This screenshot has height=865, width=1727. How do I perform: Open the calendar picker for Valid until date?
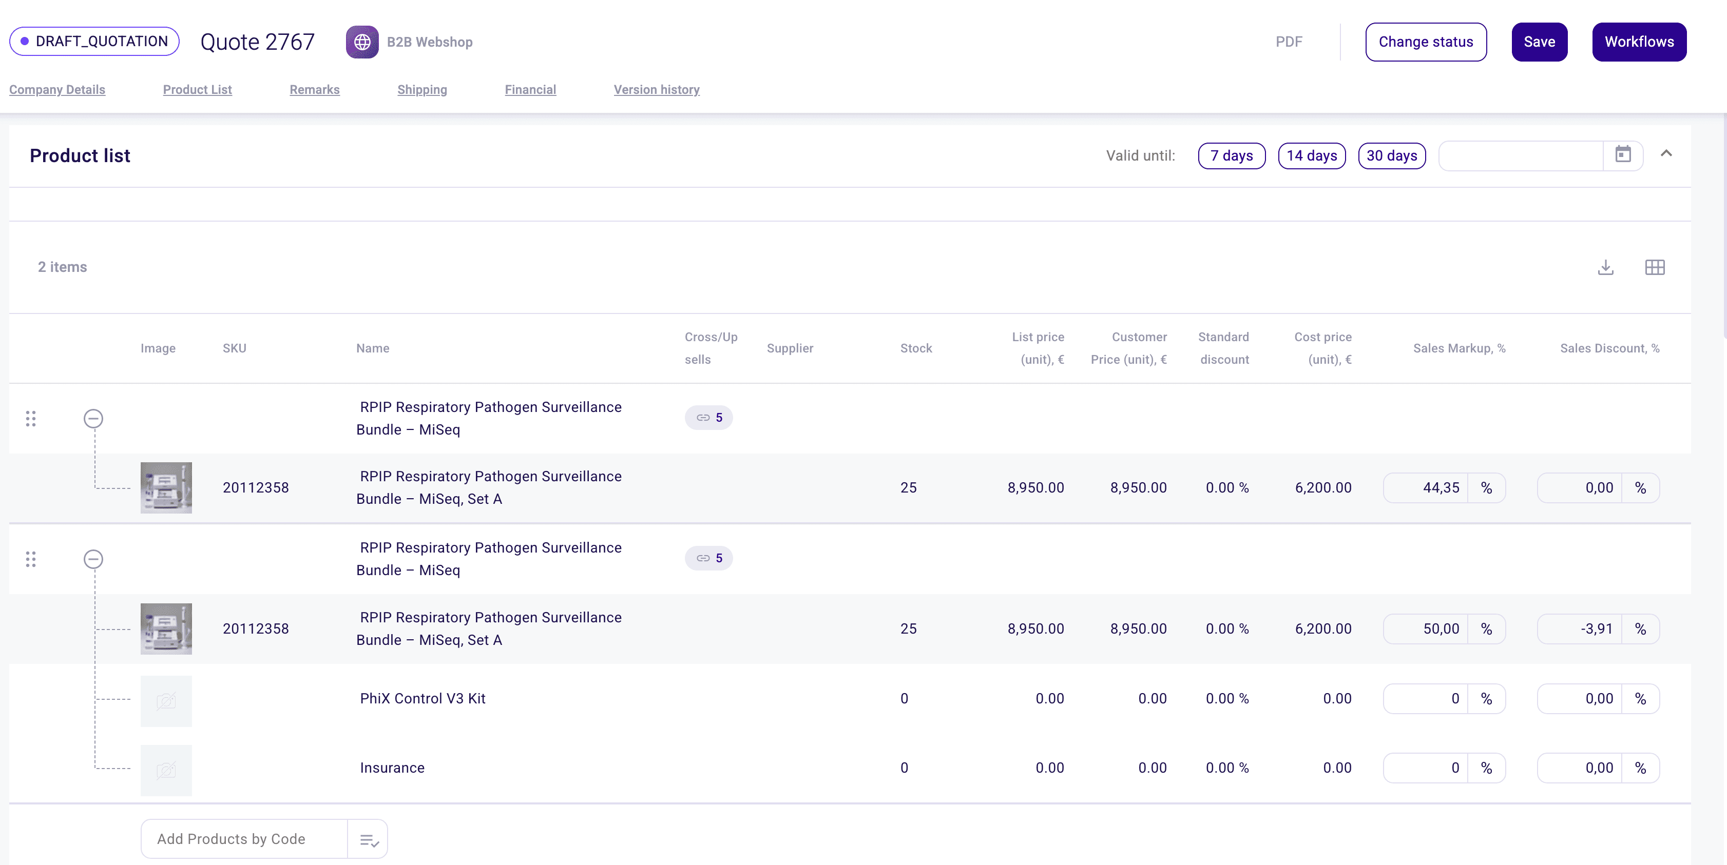tap(1623, 155)
